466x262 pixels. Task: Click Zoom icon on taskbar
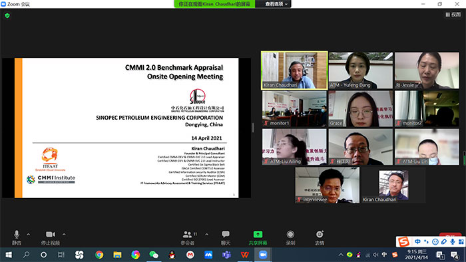point(263,255)
